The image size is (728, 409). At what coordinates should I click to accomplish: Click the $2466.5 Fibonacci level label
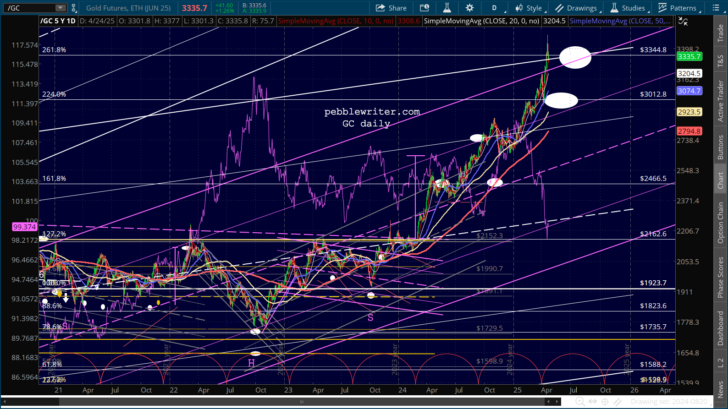pos(653,178)
